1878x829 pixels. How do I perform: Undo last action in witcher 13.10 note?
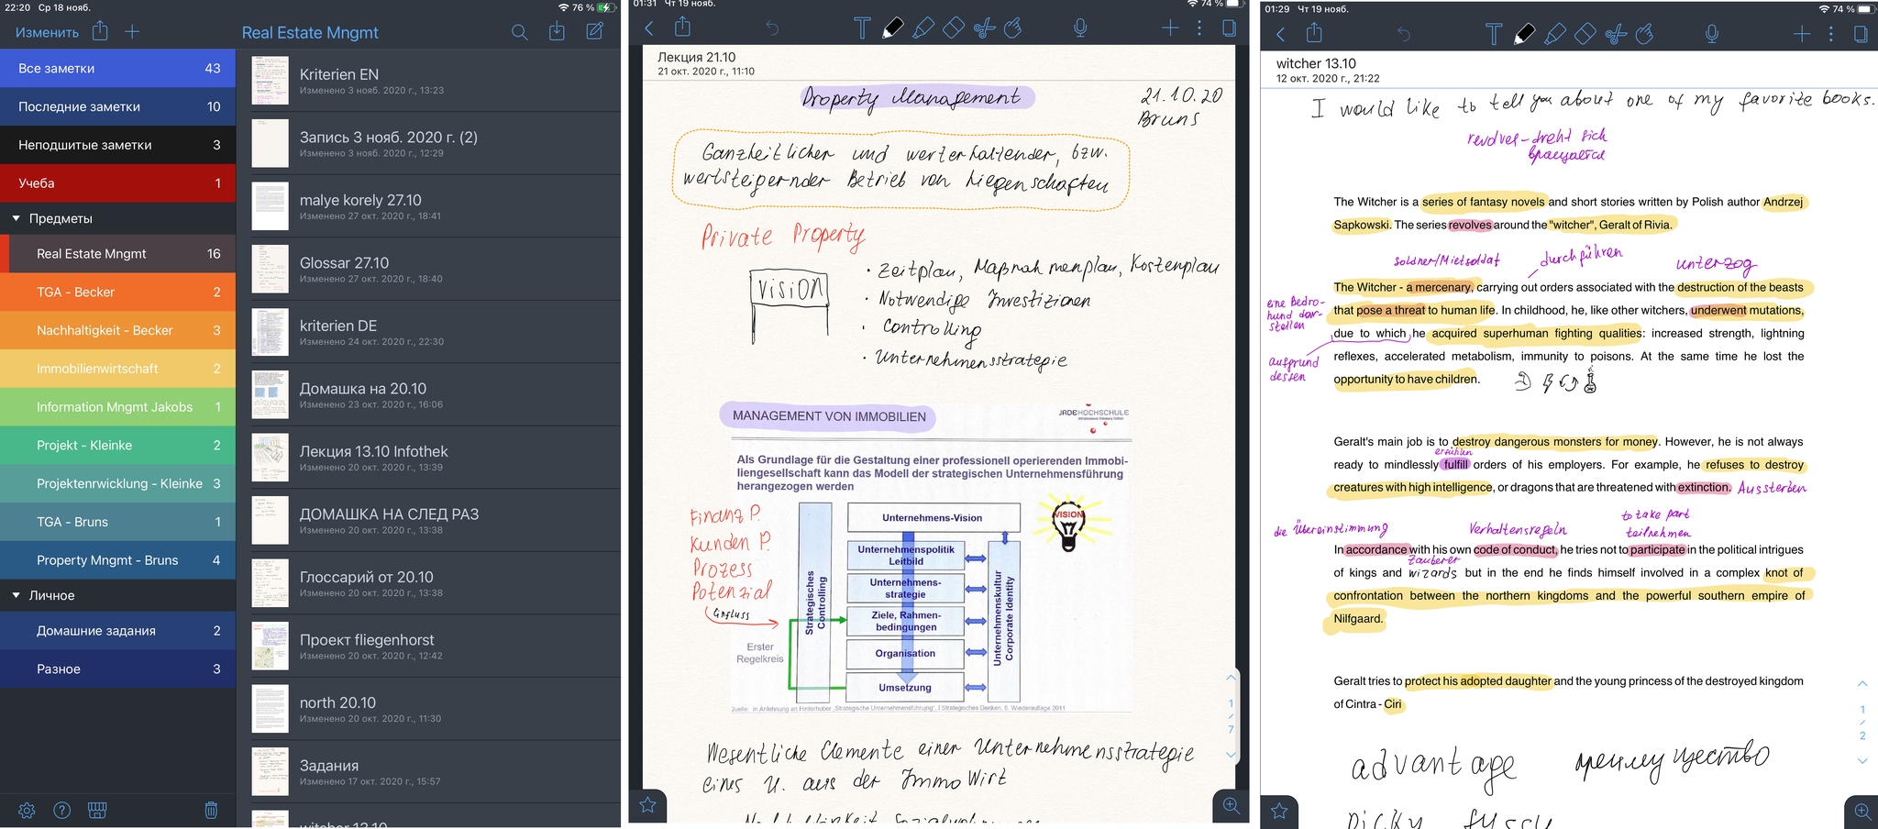[1404, 35]
